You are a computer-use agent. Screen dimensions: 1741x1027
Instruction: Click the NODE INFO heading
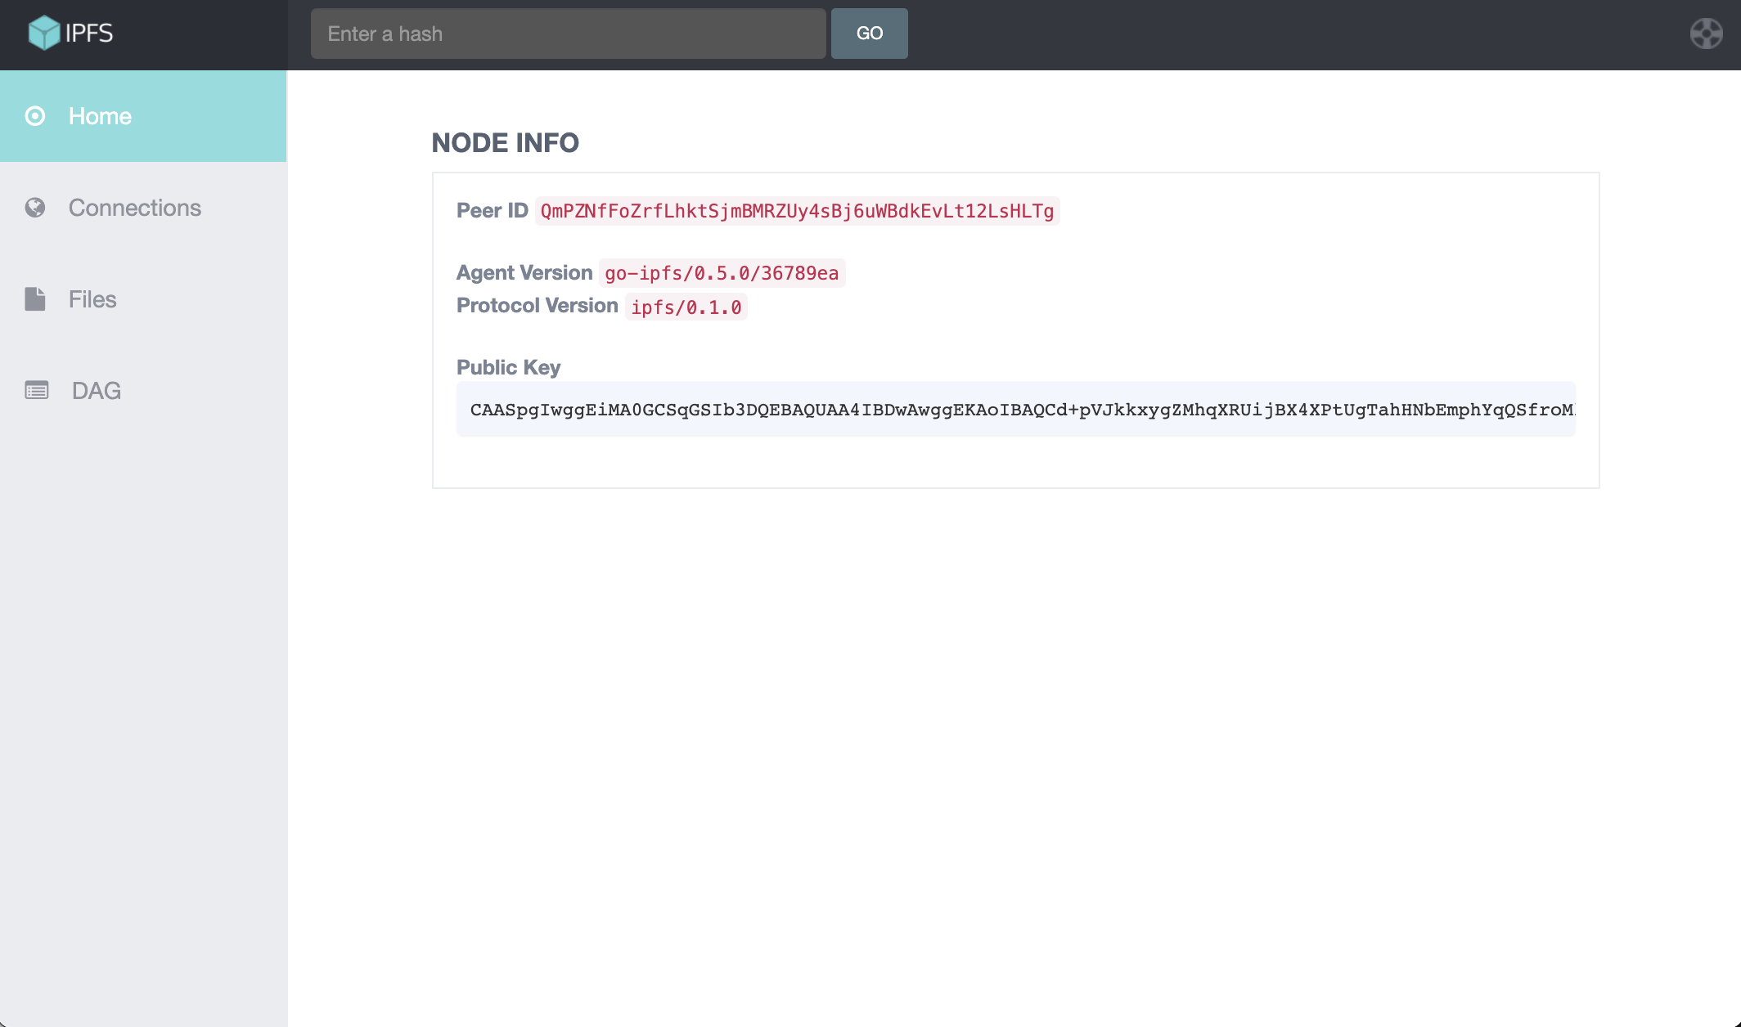pyautogui.click(x=505, y=143)
